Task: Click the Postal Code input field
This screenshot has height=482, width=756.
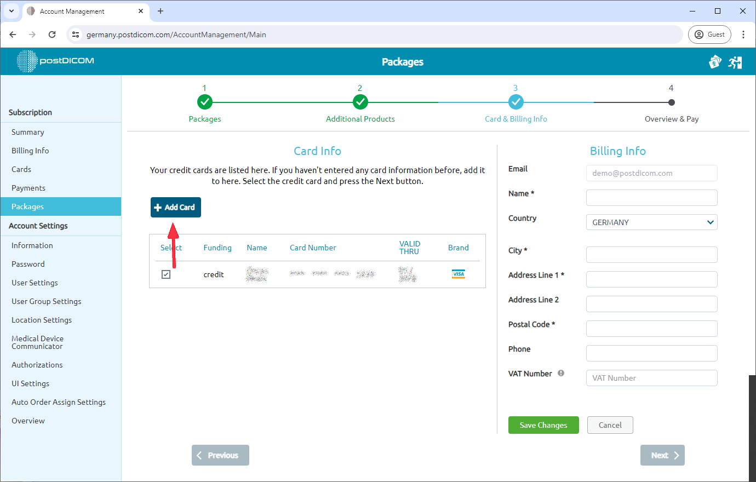Action: pos(651,328)
